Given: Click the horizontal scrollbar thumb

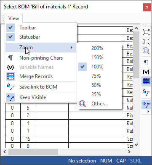Looking at the screenshot, I should [x=33, y=152].
